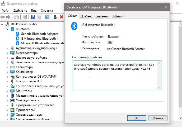
Task: Expand Контроллеры IDE ATA/ATAPI category
Action: [7, 77]
